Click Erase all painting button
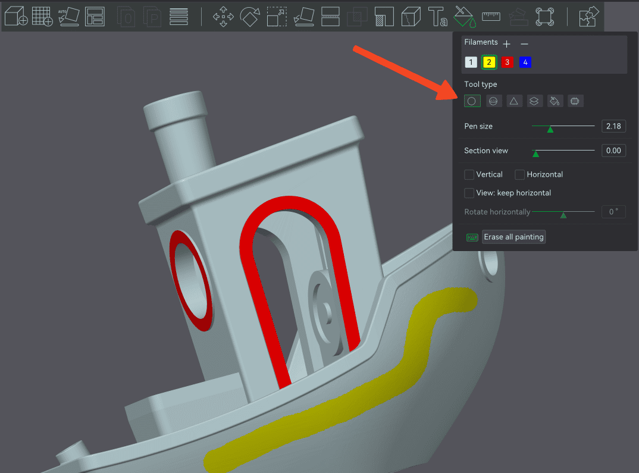Viewport: 639px width, 473px height. click(513, 237)
